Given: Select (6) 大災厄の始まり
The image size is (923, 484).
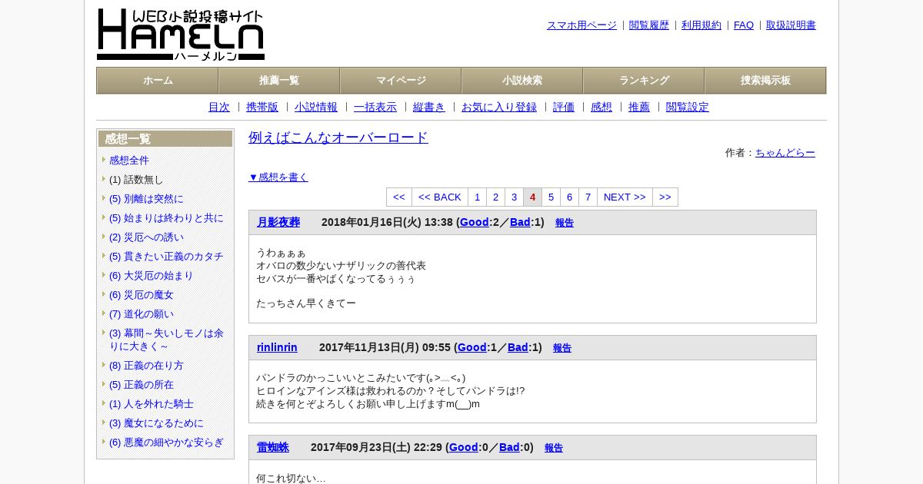Looking at the screenshot, I should click(x=152, y=276).
